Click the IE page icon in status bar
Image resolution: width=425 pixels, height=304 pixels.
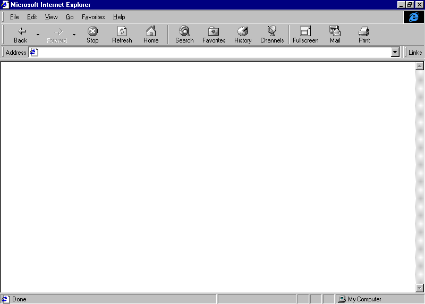click(5, 299)
